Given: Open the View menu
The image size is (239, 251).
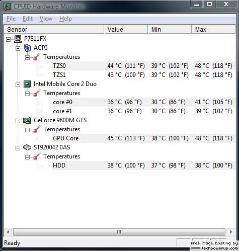Looking at the screenshot, I should [46, 19].
